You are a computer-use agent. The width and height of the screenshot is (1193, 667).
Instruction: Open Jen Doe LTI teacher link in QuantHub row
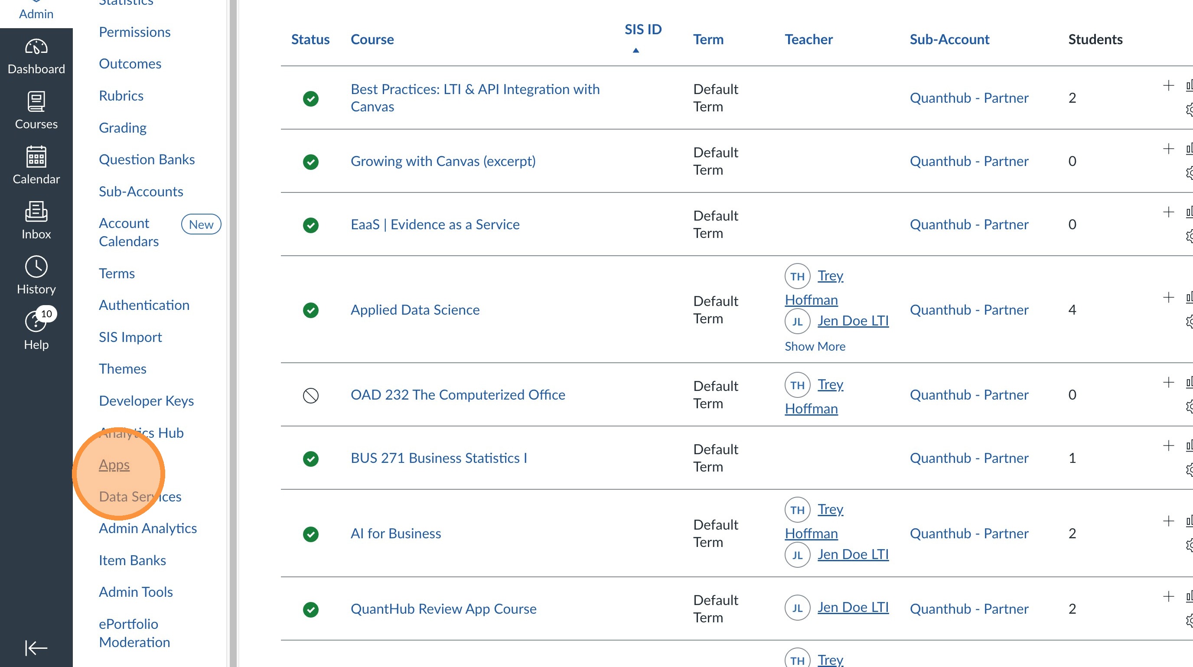pyautogui.click(x=853, y=607)
